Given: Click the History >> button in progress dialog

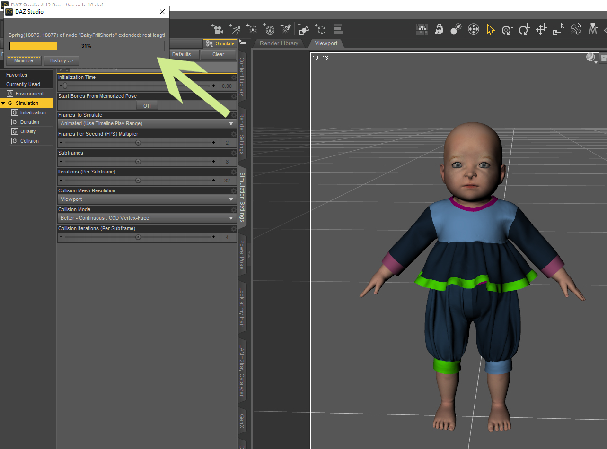Looking at the screenshot, I should coord(62,61).
